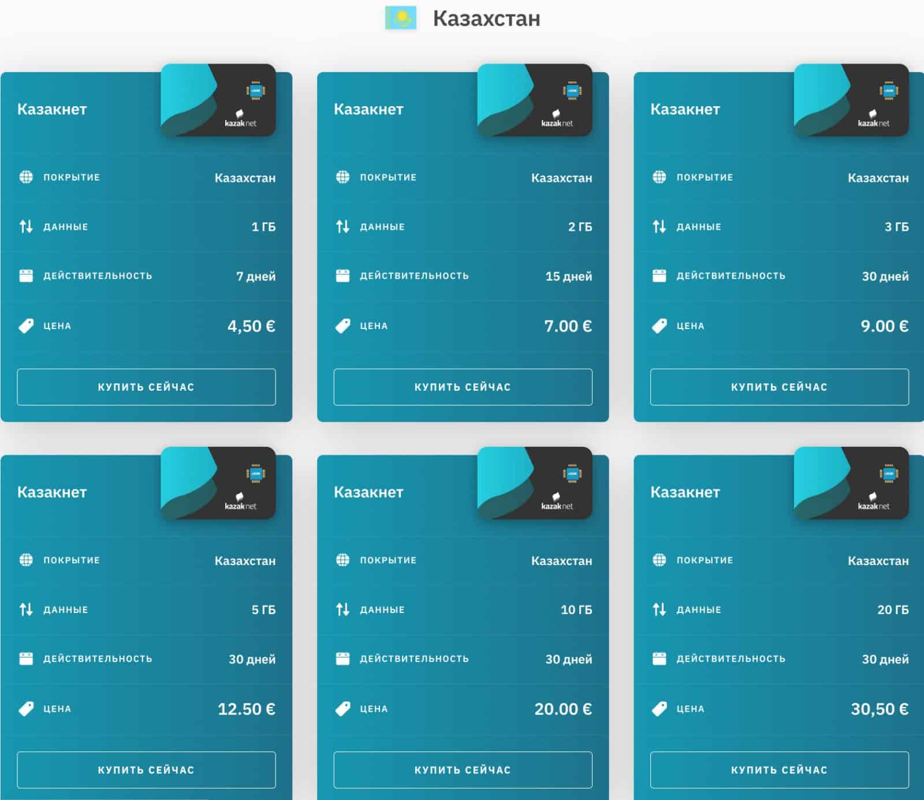This screenshot has width=924, height=800.
Task: Click the globe icon in the 5 ГБ card
Action: (x=26, y=559)
